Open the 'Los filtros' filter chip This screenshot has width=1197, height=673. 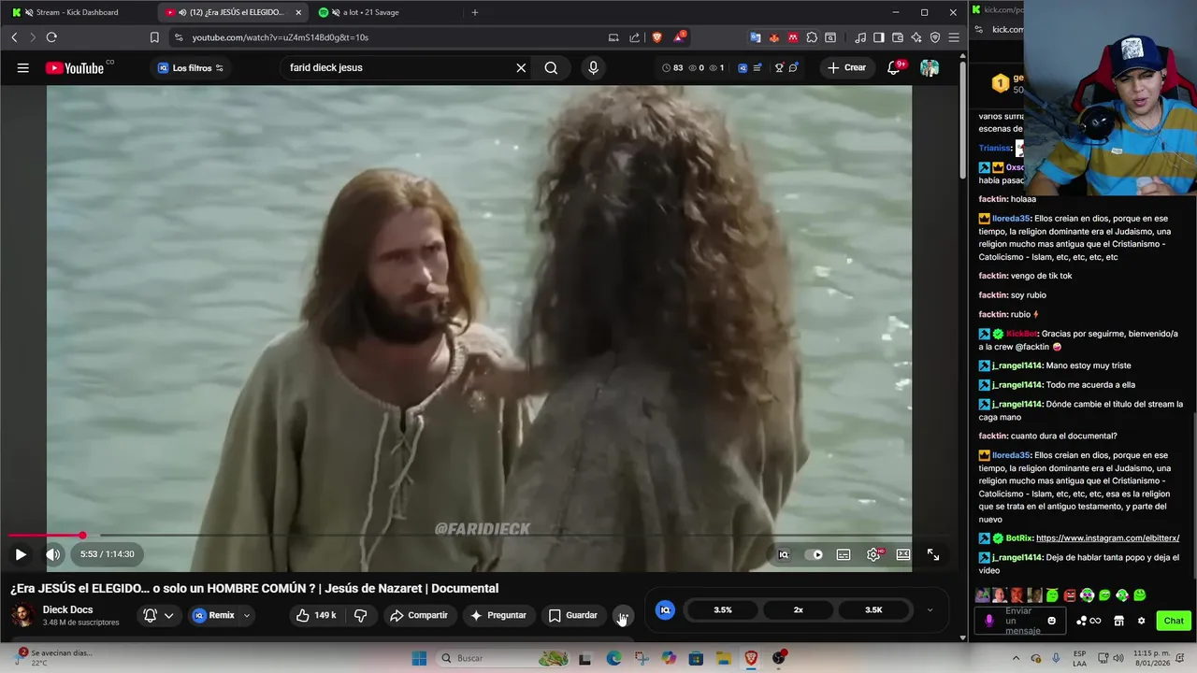click(x=191, y=67)
